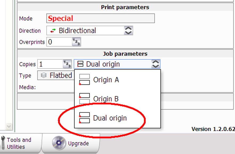Screen dimensions: 235x154
Task: Click the Overprints numeric keypad icon
Action: [76, 42]
